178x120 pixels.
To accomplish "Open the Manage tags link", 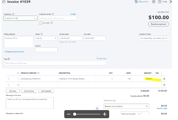I will 101,58.
